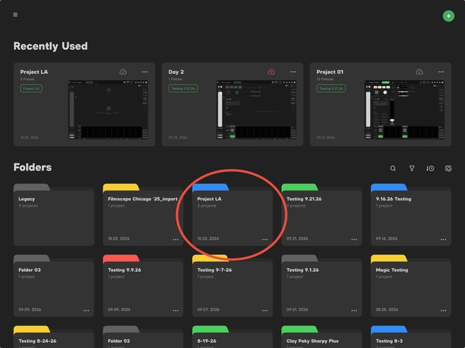Open Project LA preview thumbnail

click(x=108, y=110)
